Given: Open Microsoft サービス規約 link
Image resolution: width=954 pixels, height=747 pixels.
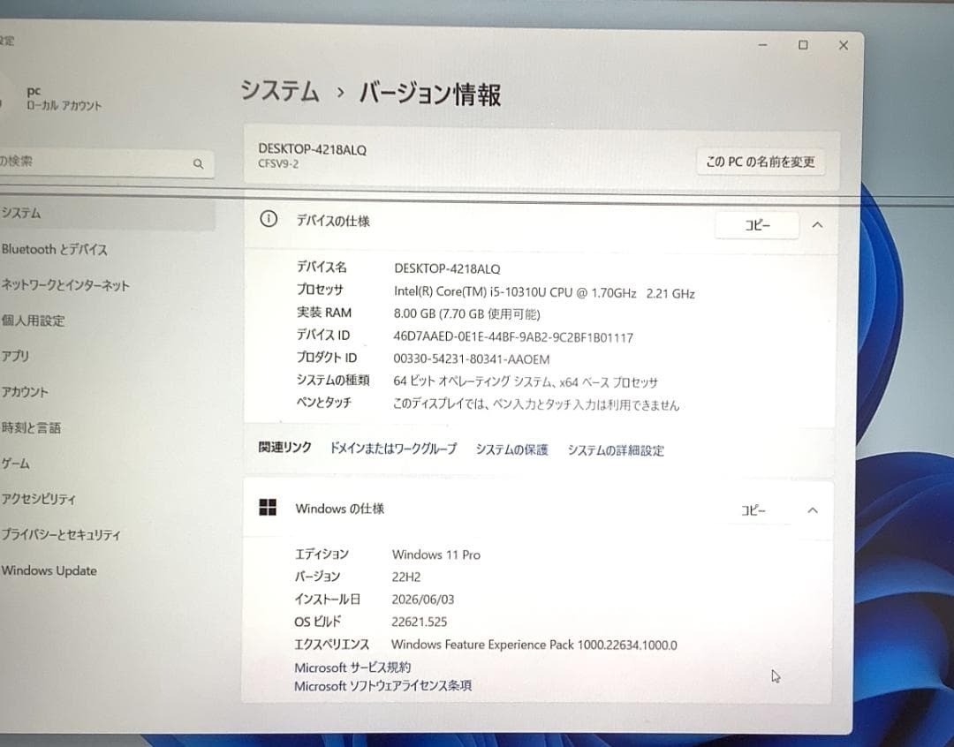Looking at the screenshot, I should click(x=352, y=668).
